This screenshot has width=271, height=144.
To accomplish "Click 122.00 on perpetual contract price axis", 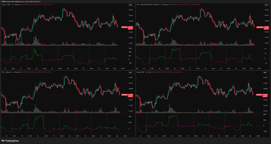I will (266, 15).
